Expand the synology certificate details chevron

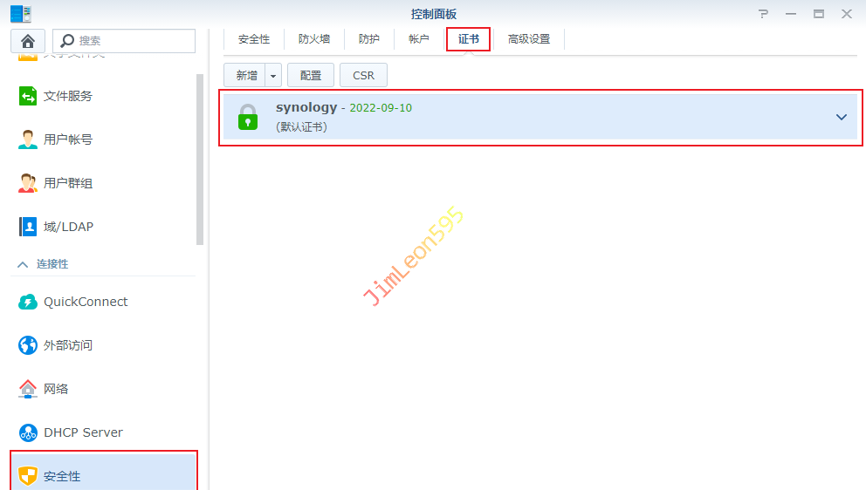[x=842, y=117]
